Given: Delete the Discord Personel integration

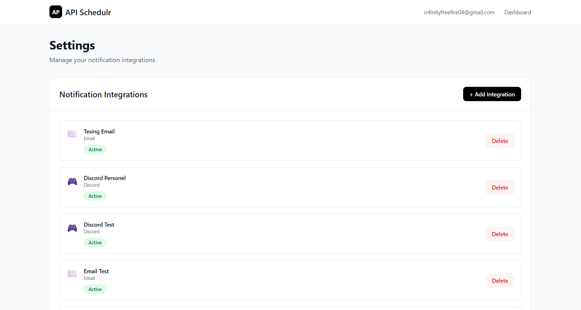Looking at the screenshot, I should tap(500, 187).
